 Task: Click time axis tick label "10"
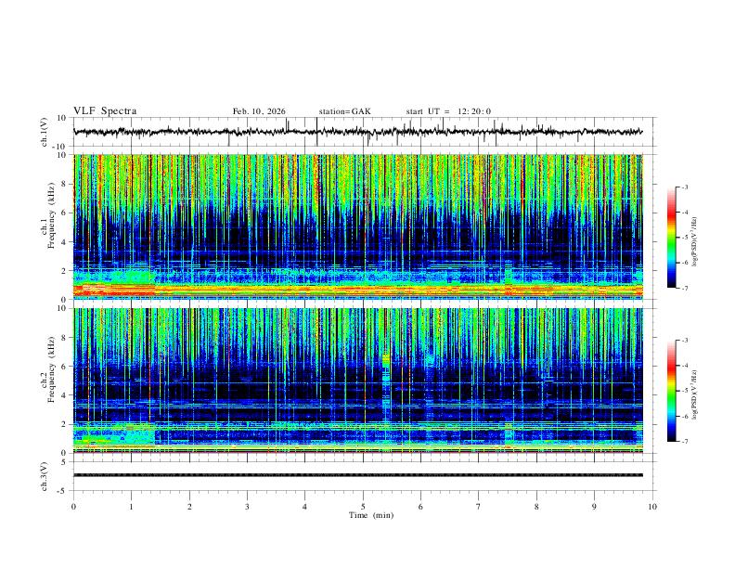[652, 507]
